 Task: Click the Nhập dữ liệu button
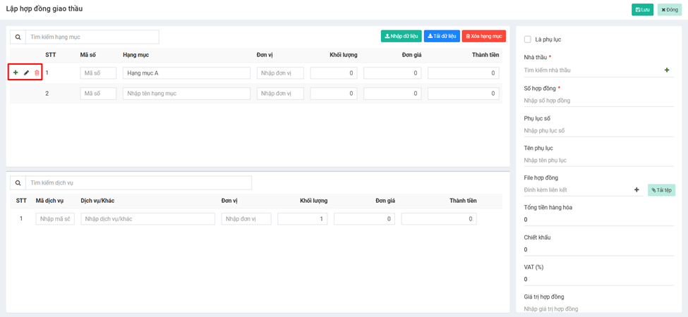click(401, 36)
